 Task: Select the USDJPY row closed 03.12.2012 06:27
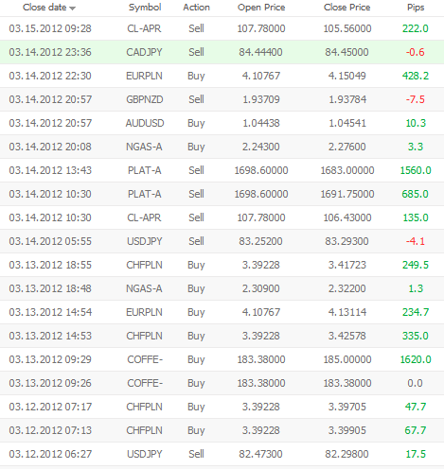click(x=222, y=454)
